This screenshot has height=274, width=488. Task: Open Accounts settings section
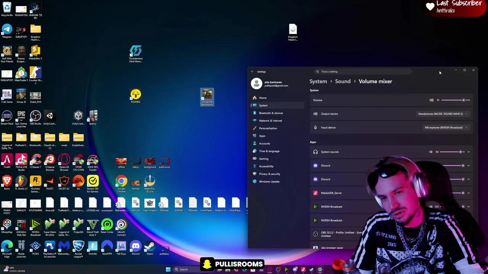tap(278, 143)
